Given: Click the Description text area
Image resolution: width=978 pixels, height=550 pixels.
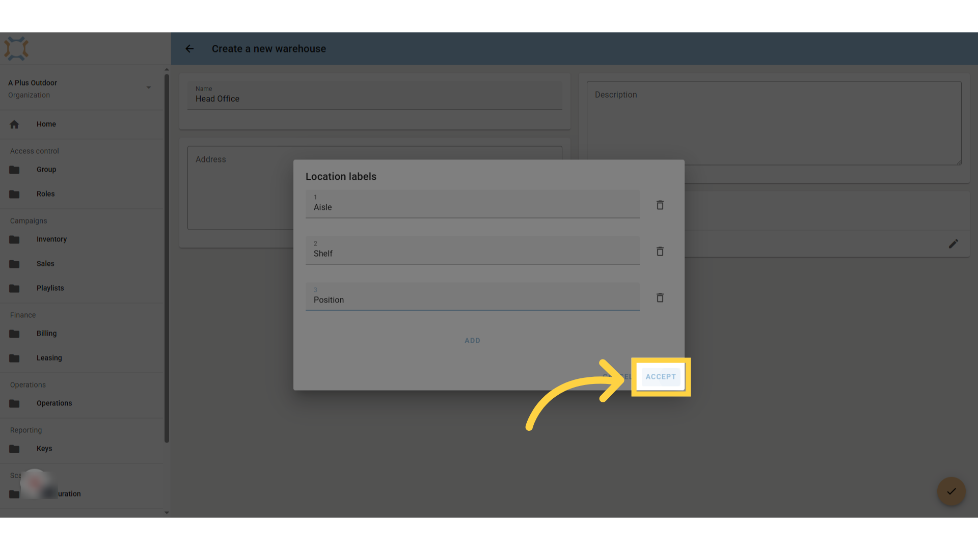Looking at the screenshot, I should click(774, 123).
